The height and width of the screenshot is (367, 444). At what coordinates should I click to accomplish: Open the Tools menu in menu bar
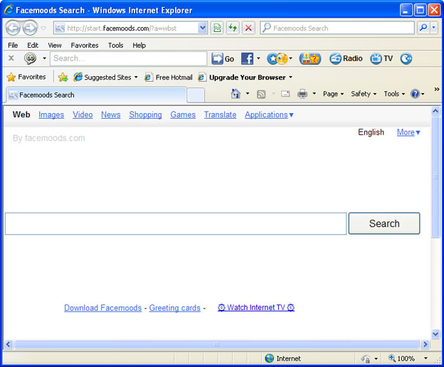pyautogui.click(x=115, y=46)
